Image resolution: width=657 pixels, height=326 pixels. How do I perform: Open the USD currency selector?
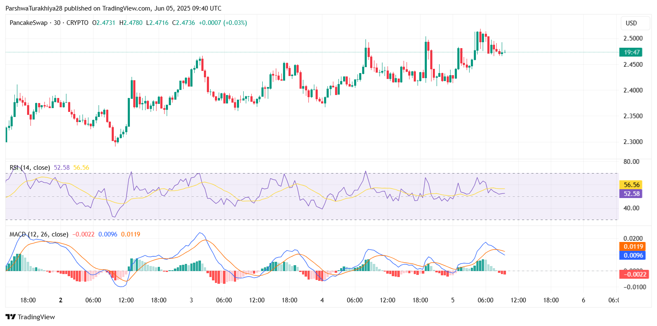(631, 23)
